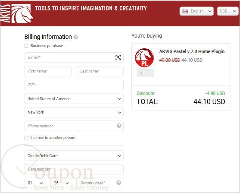The width and height of the screenshot is (240, 193).
Task: Click the AKVIS Pastel v.7.0 Home Plugin title
Action: [192, 51]
